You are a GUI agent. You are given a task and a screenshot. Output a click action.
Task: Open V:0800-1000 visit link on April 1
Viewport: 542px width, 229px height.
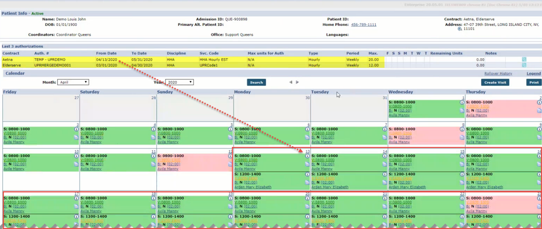[x=400, y=106]
